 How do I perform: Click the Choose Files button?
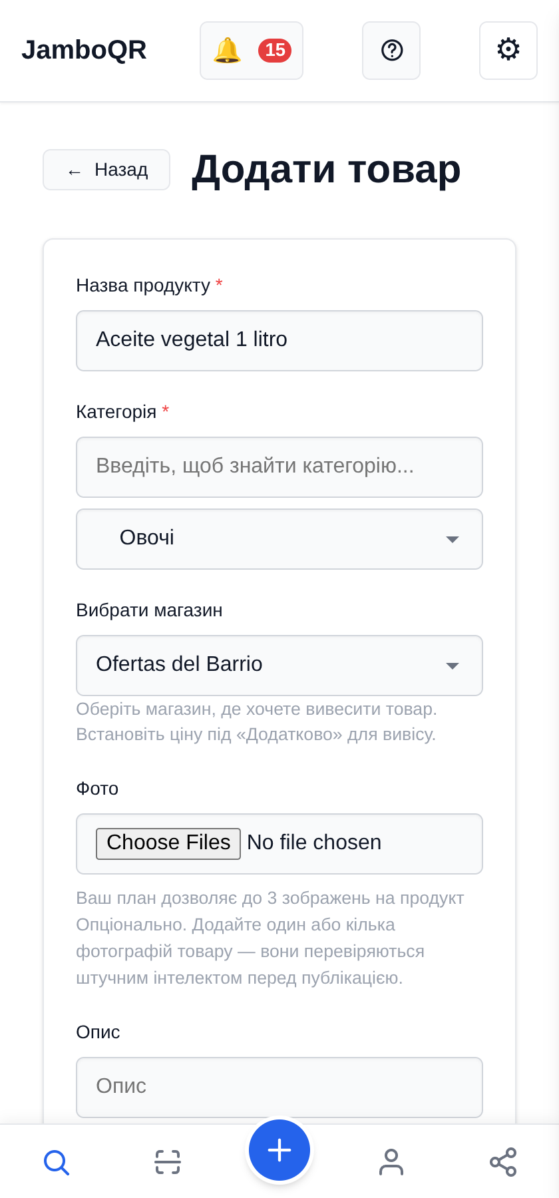tap(168, 843)
